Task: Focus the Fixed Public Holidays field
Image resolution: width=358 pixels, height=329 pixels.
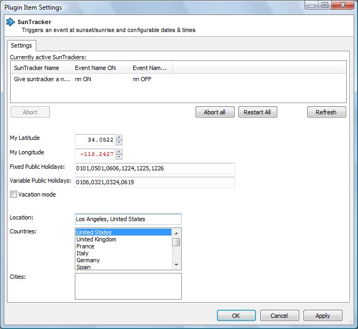Action: (x=155, y=168)
